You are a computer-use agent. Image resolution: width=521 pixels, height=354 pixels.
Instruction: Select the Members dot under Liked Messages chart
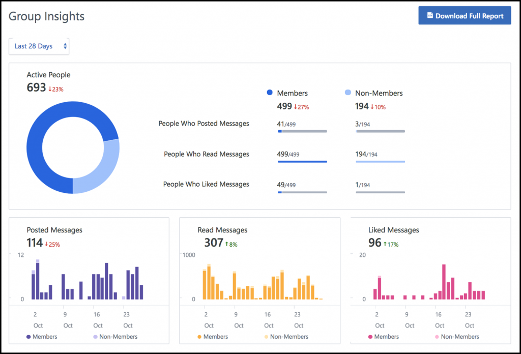pyautogui.click(x=370, y=337)
